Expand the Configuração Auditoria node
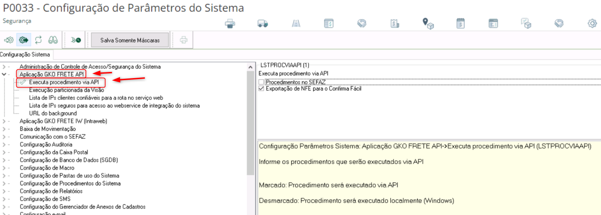 [4, 144]
